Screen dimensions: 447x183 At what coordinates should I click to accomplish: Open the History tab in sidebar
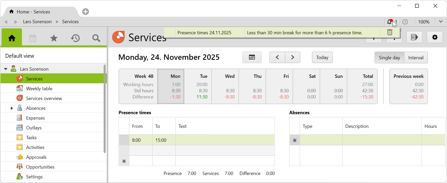coord(75,38)
